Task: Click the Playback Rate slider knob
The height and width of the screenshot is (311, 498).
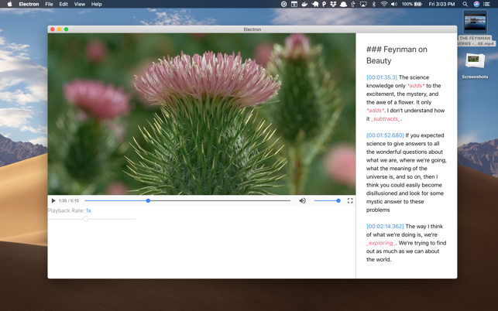Action: tap(85, 219)
